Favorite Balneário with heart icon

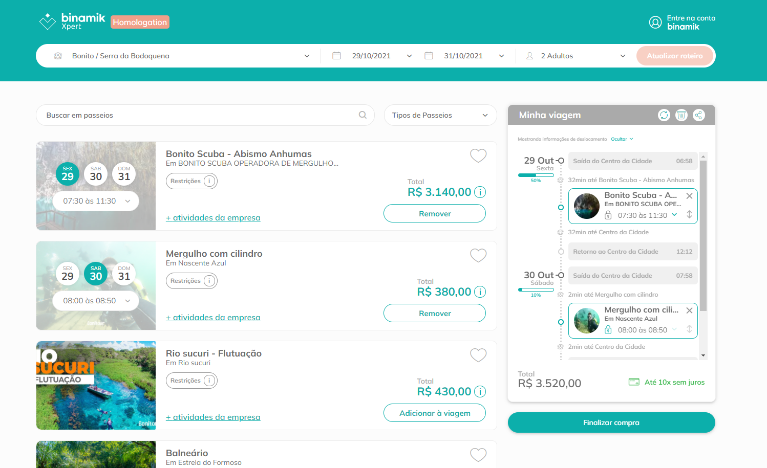478,455
